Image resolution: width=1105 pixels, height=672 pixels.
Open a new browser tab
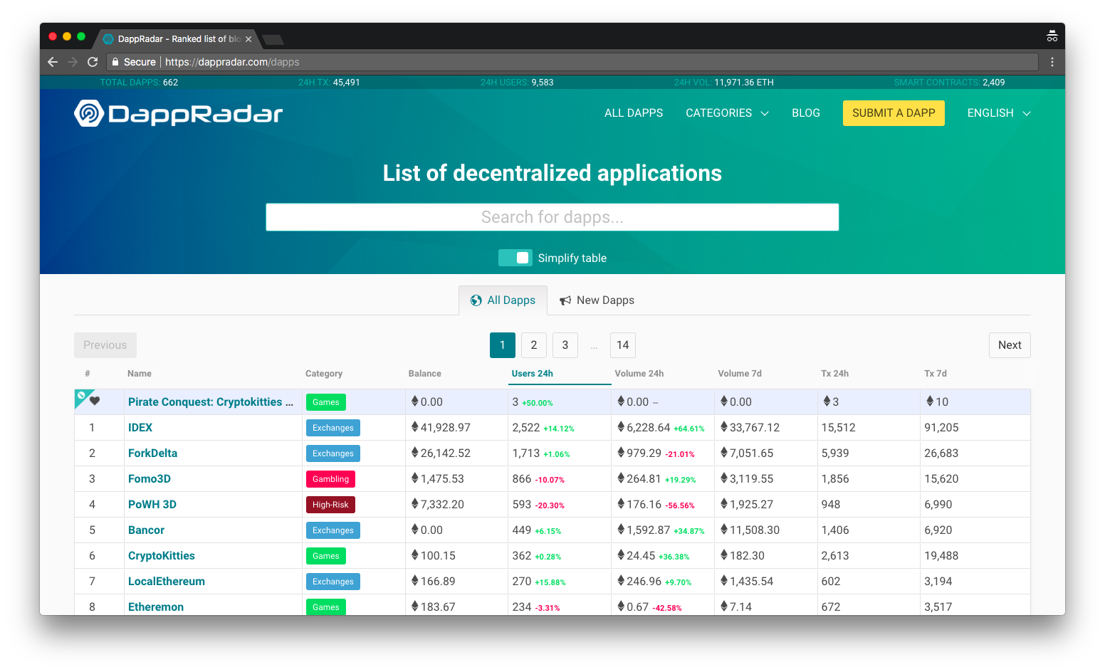point(273,39)
